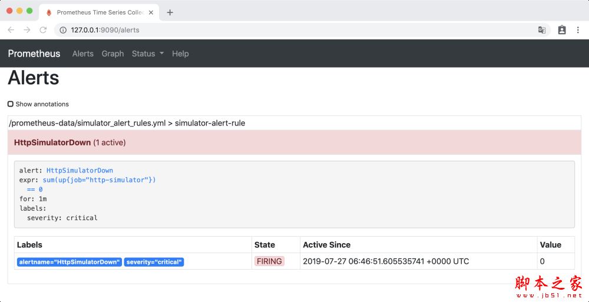Click the Prometheus brand link
Screen dimensions: 589x302
click(x=34, y=54)
